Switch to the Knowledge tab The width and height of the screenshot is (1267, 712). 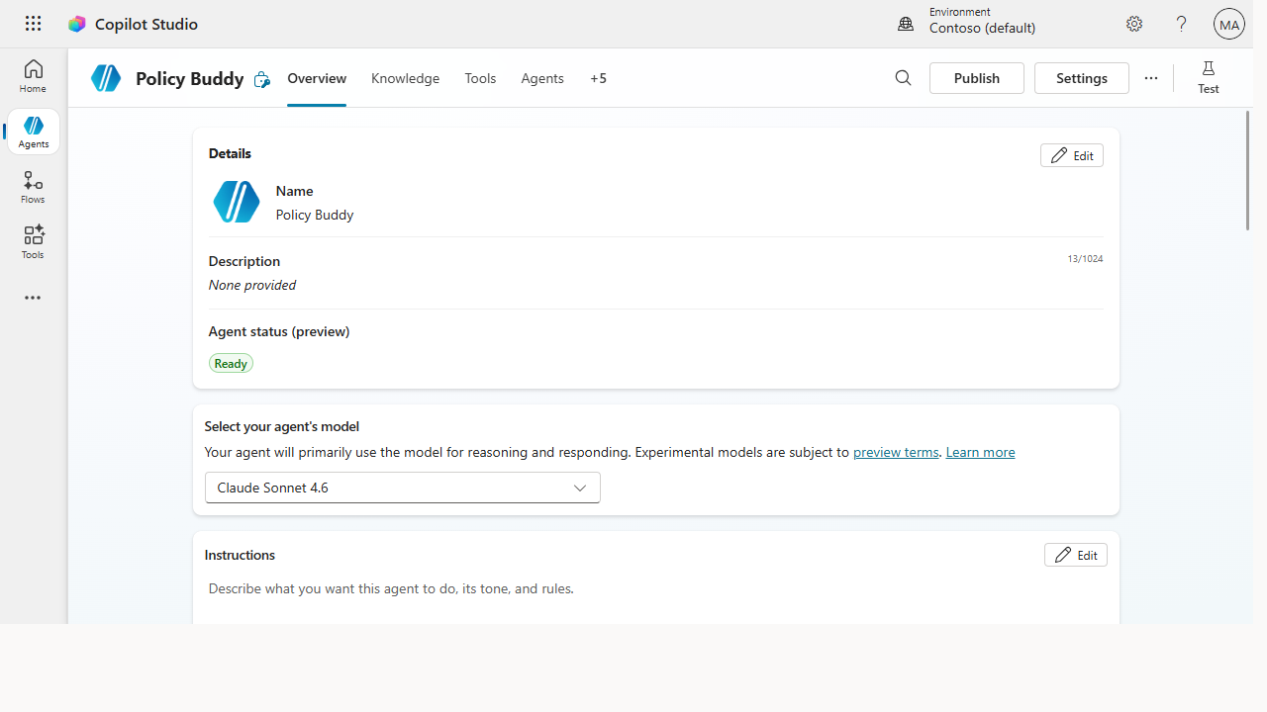tap(405, 78)
